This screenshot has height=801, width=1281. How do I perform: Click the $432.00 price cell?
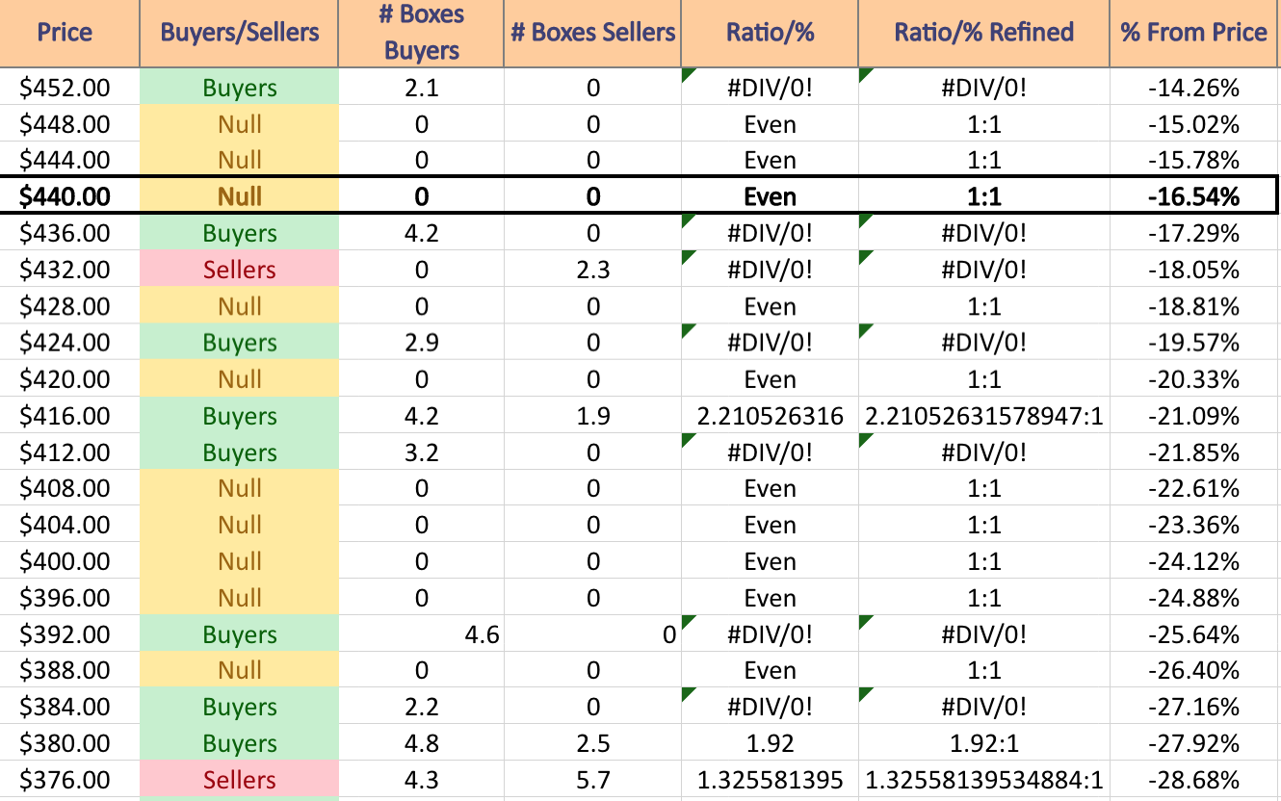[69, 270]
